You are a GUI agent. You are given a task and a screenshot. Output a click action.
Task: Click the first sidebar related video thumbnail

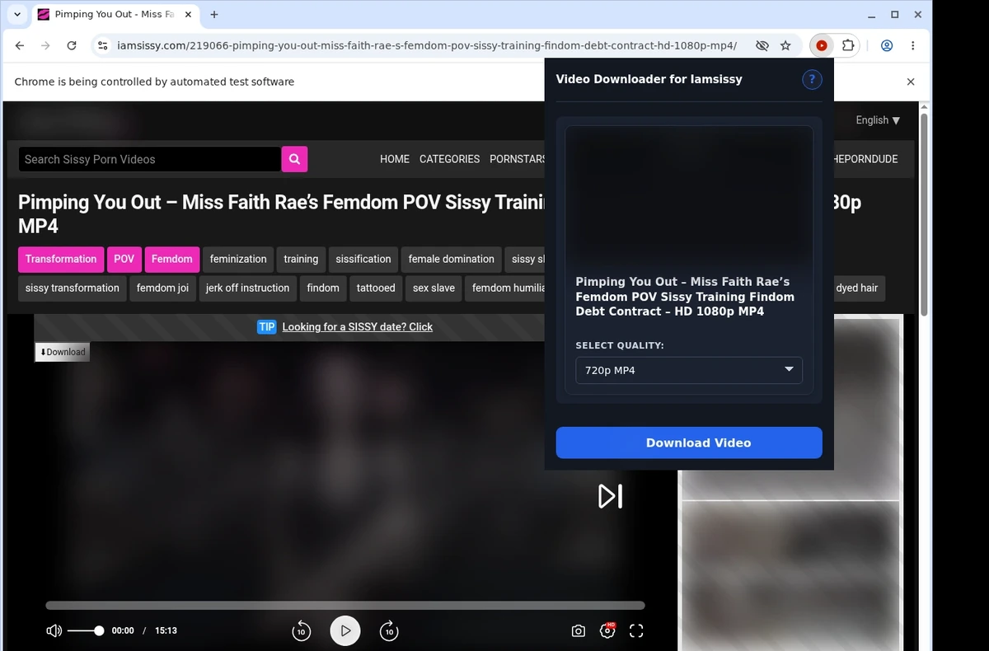pos(790,408)
